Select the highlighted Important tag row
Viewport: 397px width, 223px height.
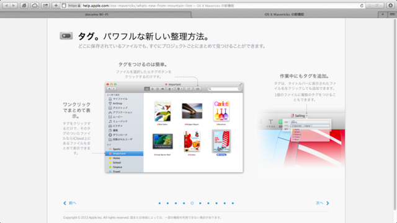coord(124,154)
